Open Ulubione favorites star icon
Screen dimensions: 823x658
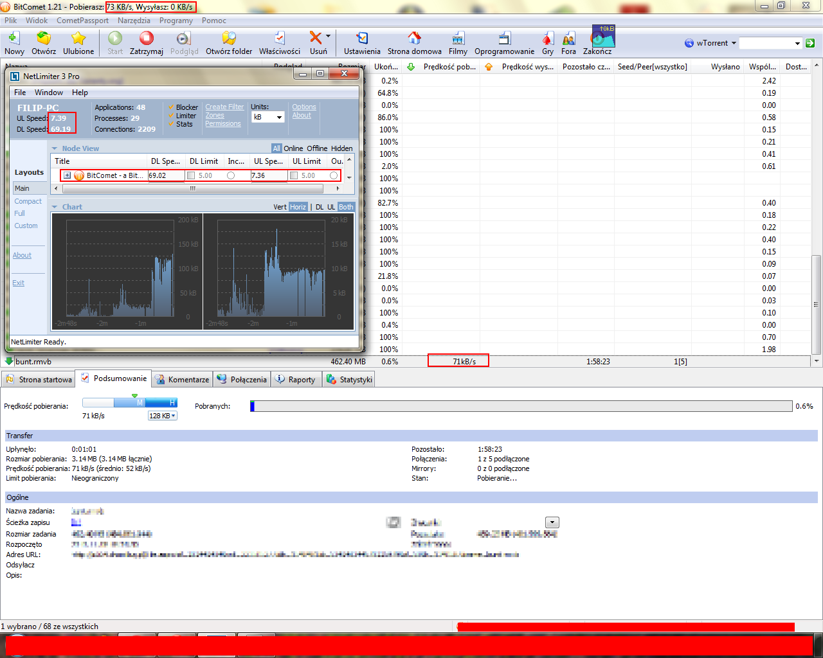pyautogui.click(x=78, y=38)
